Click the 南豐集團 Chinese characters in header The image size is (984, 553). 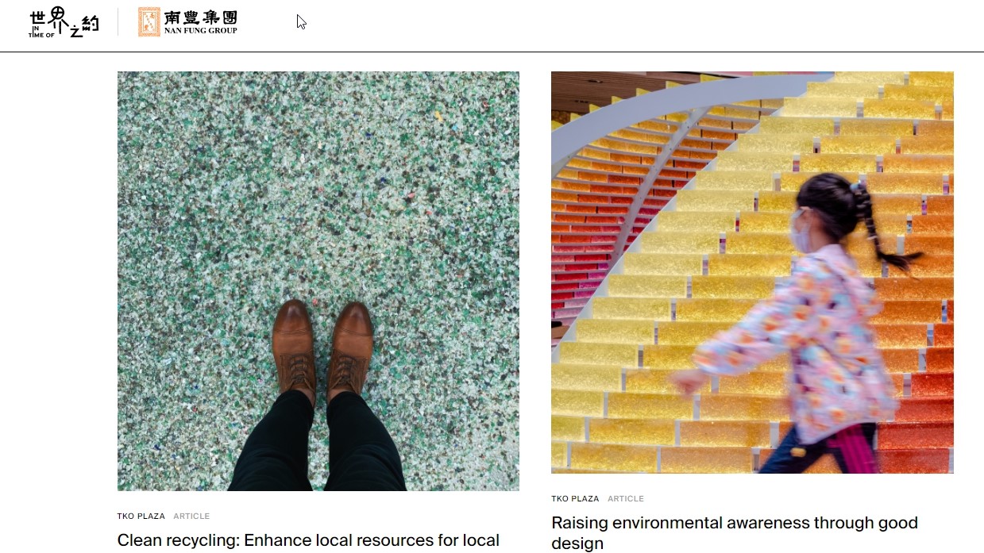200,17
